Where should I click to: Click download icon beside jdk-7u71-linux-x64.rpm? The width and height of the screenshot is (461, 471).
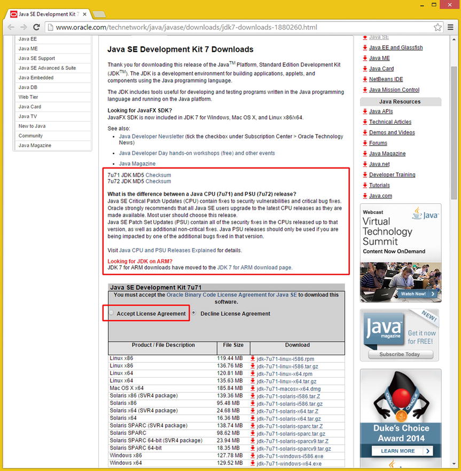[x=253, y=374]
